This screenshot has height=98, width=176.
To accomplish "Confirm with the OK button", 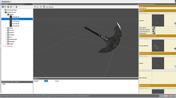I will tap(163, 96).
